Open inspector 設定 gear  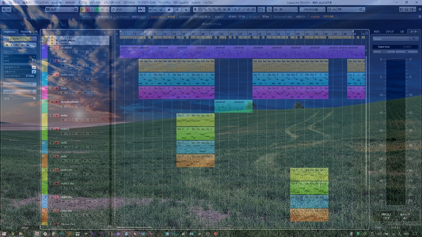click(34, 98)
